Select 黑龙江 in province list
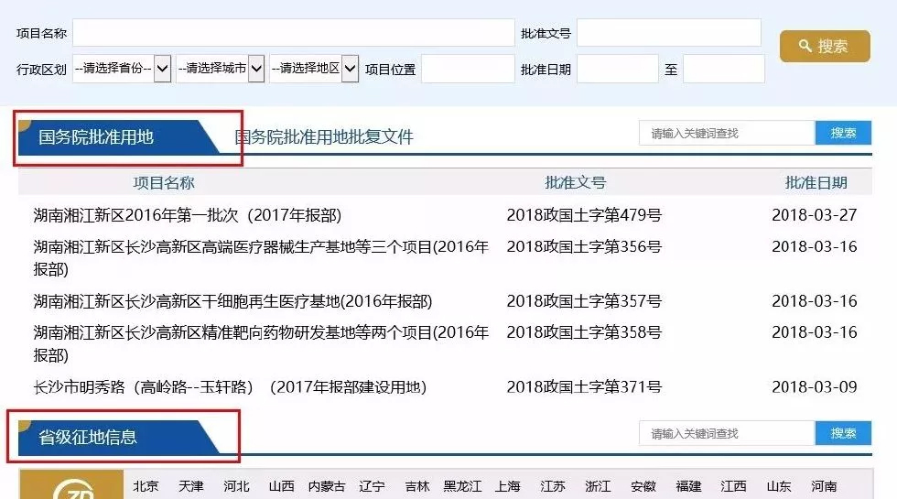This screenshot has width=897, height=499. click(x=462, y=487)
